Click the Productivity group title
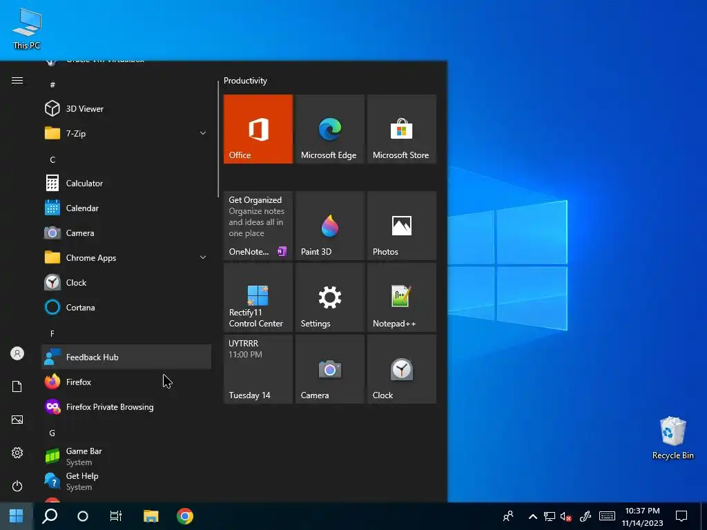This screenshot has width=707, height=530. (245, 81)
